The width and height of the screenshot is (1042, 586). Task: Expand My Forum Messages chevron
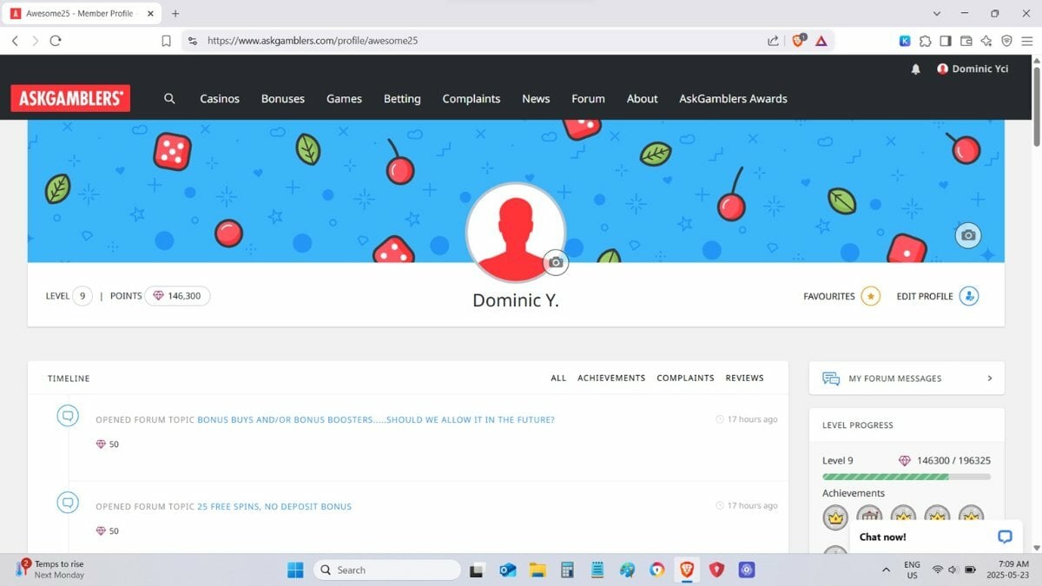990,379
